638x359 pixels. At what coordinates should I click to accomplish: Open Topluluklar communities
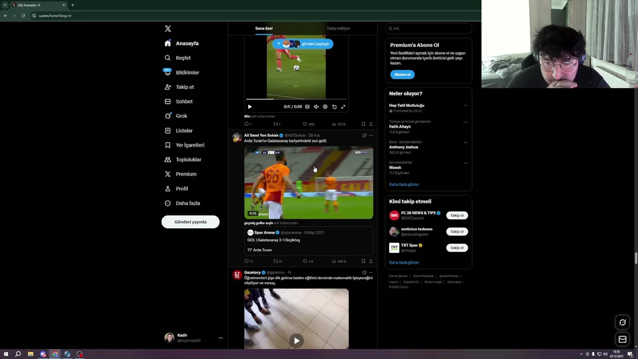[x=183, y=160]
